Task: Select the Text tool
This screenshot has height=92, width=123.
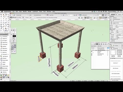Action: (x=1, y=17)
